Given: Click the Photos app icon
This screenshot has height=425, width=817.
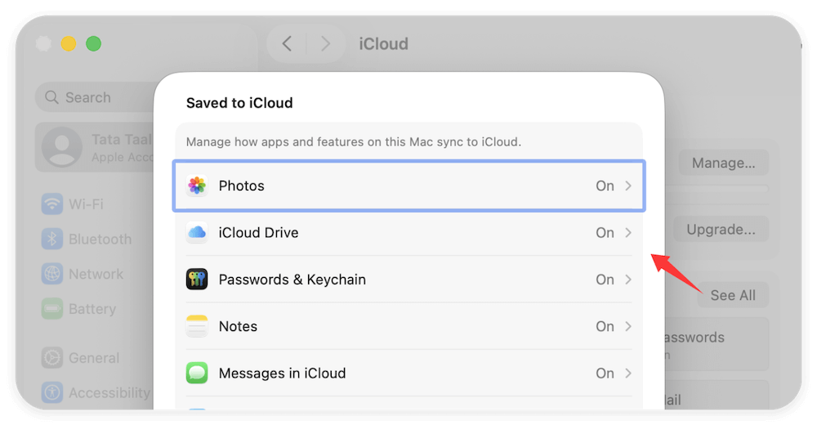Looking at the screenshot, I should click(197, 186).
